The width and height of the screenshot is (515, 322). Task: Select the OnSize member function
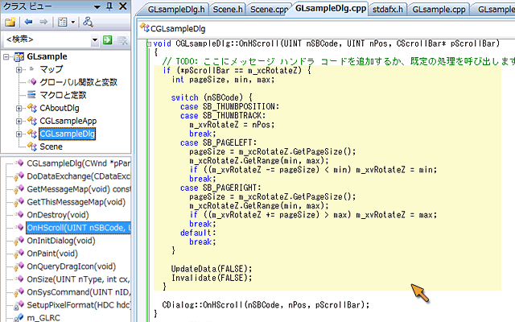[x=78, y=279]
